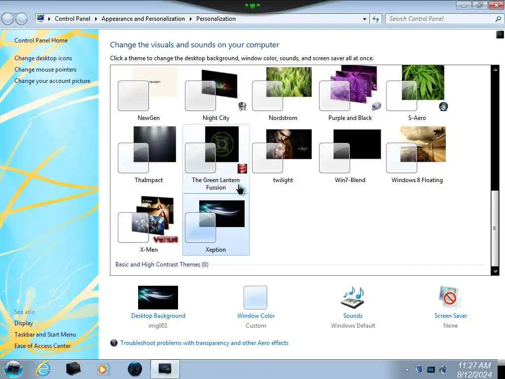Click the Forward navigation button
Viewport: 505px width, 379px height.
coord(21,19)
